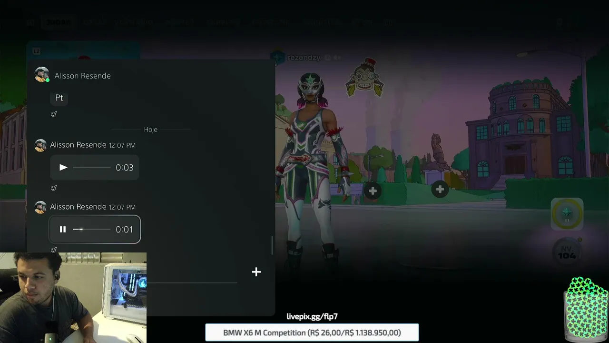Viewport: 609px width, 343px height.
Task: Click the streamer webcam thumbnail
Action: 73,298
